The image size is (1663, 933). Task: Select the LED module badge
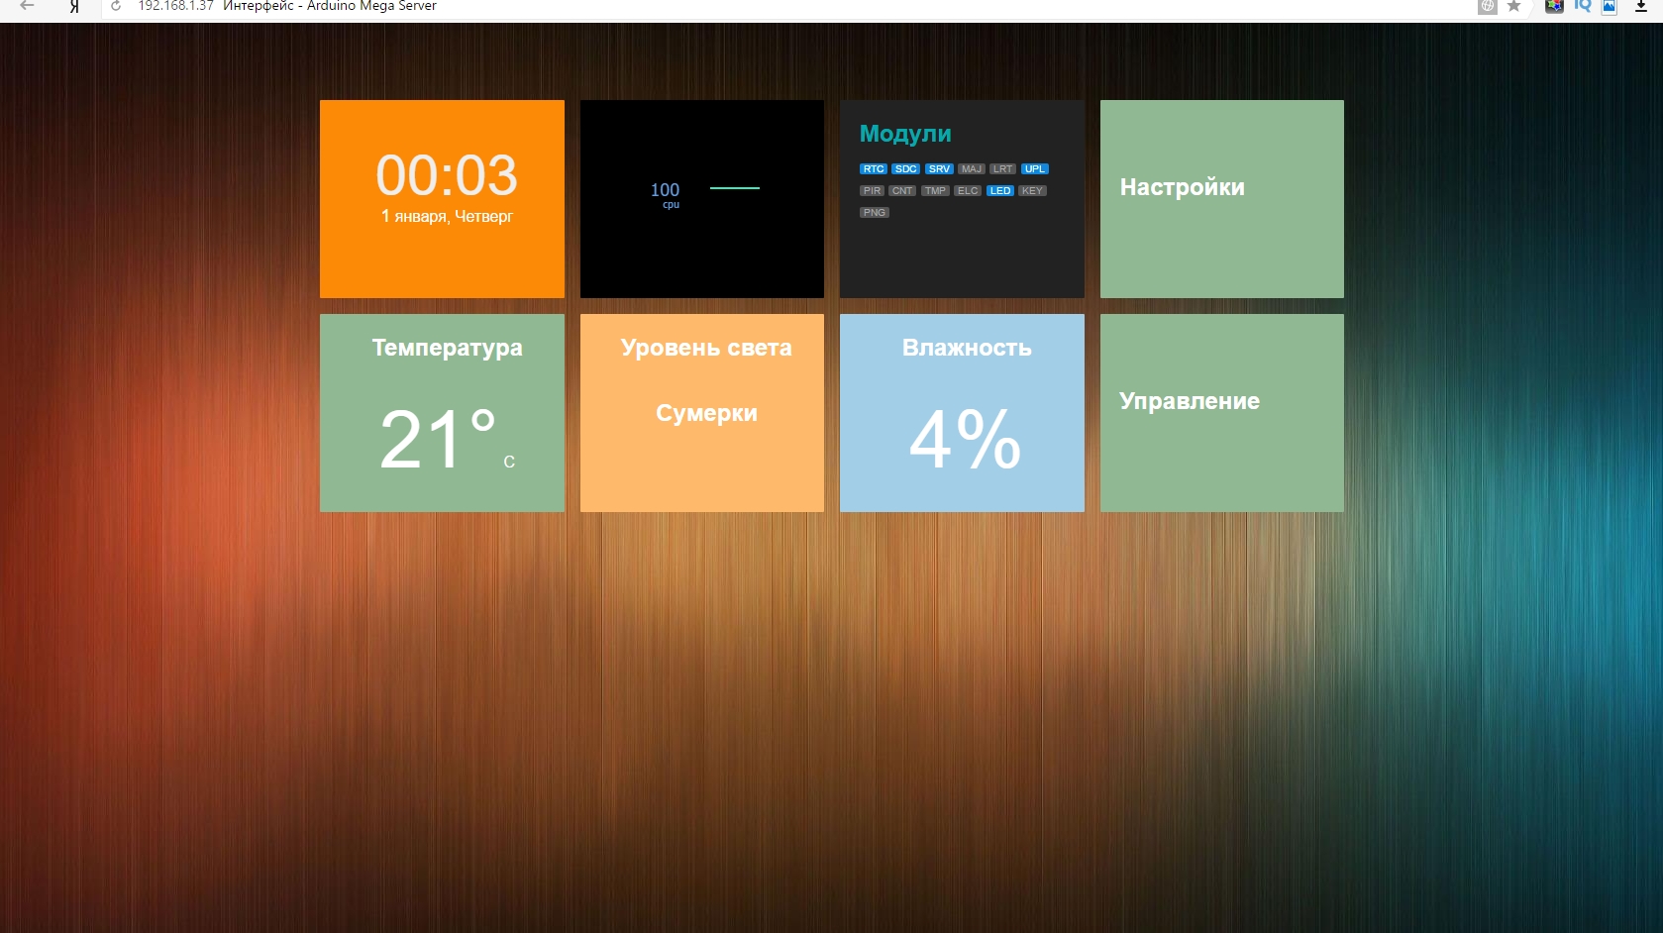coord(1000,191)
